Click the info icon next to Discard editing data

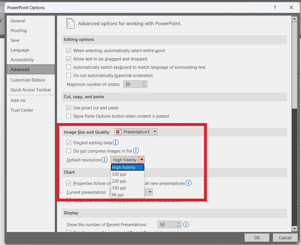(116, 142)
